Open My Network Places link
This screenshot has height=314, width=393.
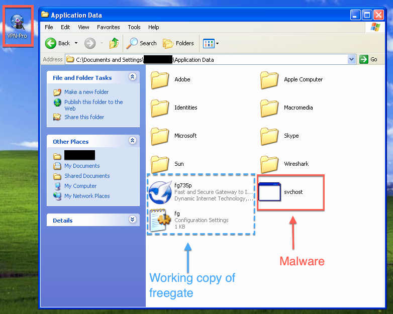coord(87,196)
